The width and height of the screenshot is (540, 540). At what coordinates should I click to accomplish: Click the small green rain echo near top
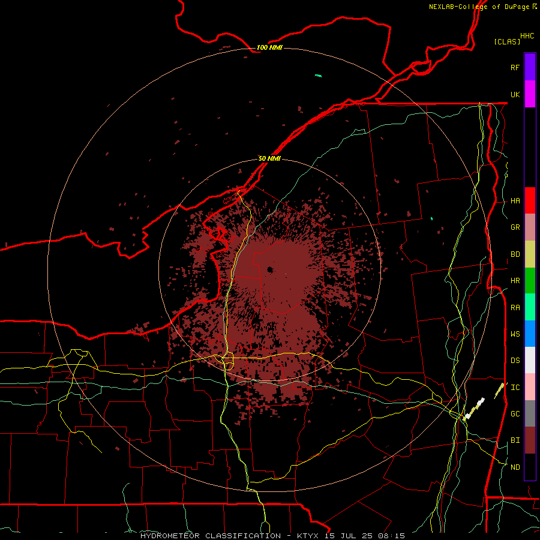(319, 76)
